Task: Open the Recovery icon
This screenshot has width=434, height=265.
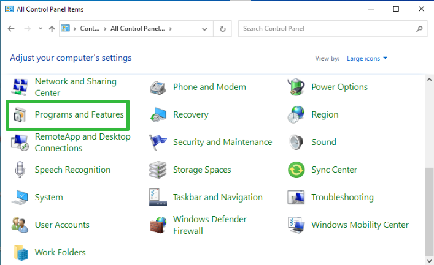Action: tap(158, 114)
